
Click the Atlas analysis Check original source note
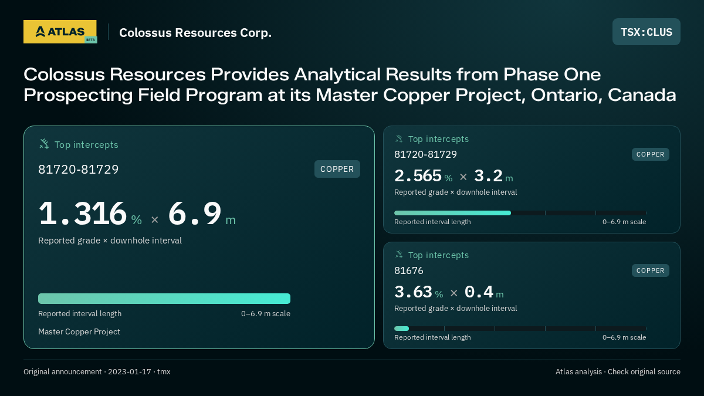coord(618,371)
